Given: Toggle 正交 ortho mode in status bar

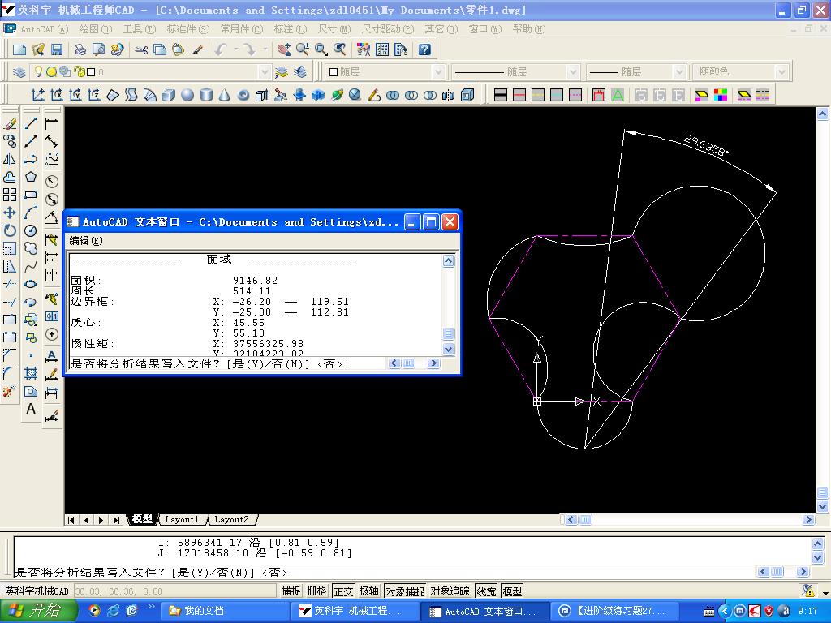Looking at the screenshot, I should point(343,591).
